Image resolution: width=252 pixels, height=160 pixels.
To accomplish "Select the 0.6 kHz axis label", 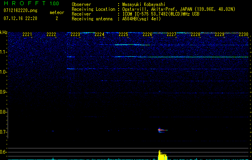I will (x=3, y=152).
